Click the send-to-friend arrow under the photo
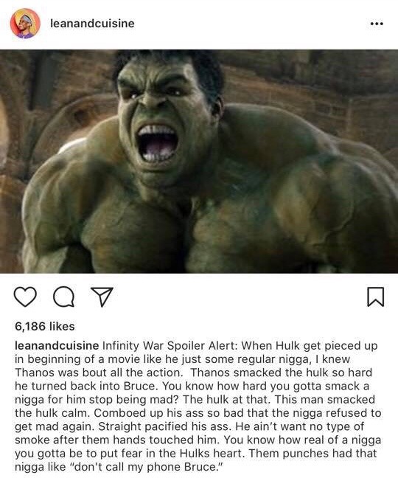Image resolution: width=398 pixels, height=478 pixels. pos(102,297)
